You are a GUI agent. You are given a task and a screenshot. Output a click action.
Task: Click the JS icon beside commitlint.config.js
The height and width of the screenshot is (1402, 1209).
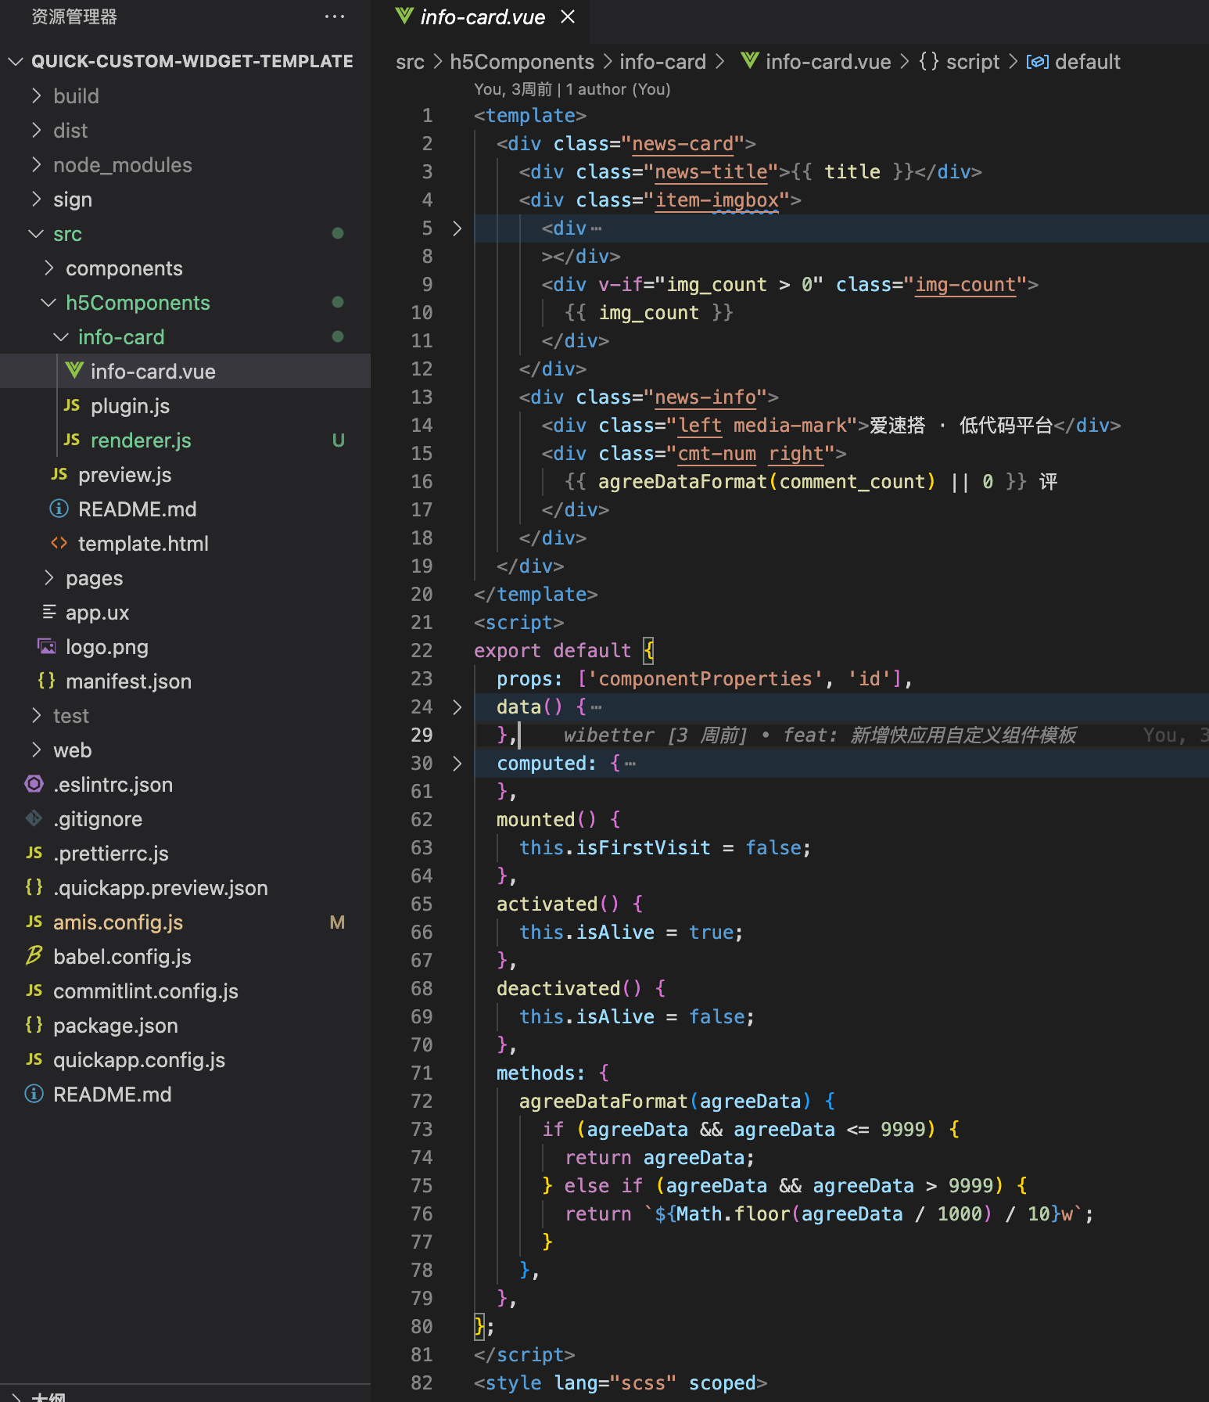pos(34,990)
